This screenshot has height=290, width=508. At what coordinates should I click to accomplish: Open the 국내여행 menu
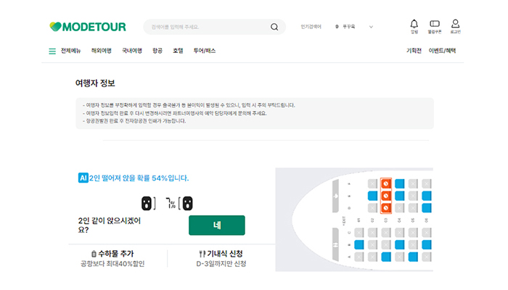132,51
